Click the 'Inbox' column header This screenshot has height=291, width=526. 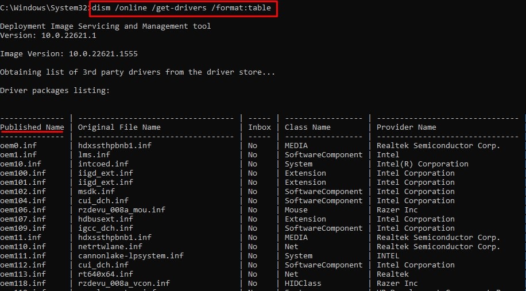260,127
